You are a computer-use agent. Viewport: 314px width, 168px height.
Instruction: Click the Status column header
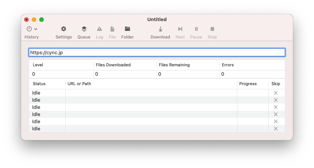(39, 84)
